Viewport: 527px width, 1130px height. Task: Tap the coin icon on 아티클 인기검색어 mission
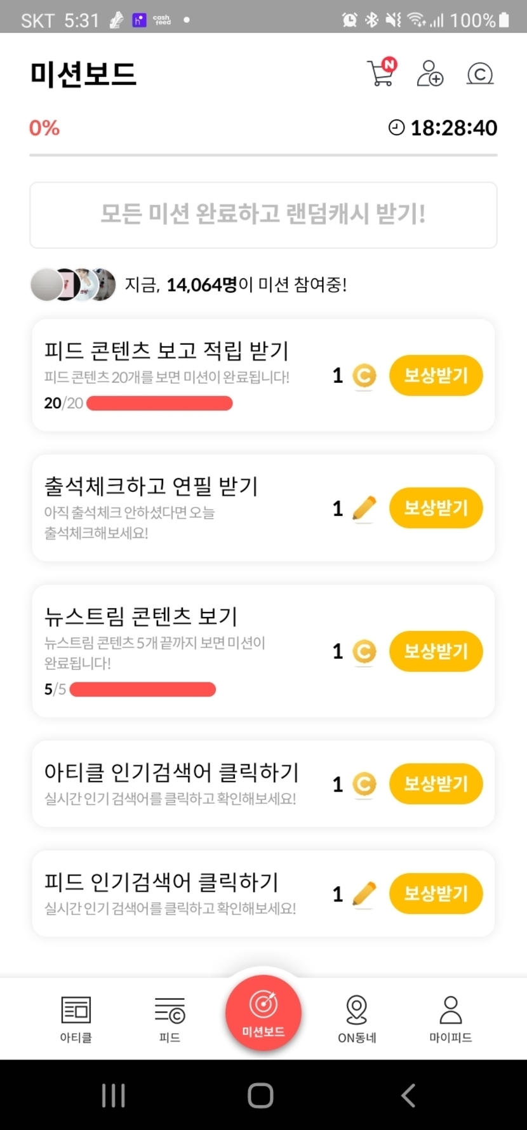click(364, 785)
